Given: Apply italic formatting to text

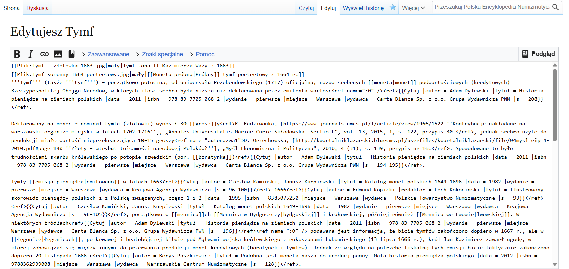Looking at the screenshot, I should (x=31, y=54).
